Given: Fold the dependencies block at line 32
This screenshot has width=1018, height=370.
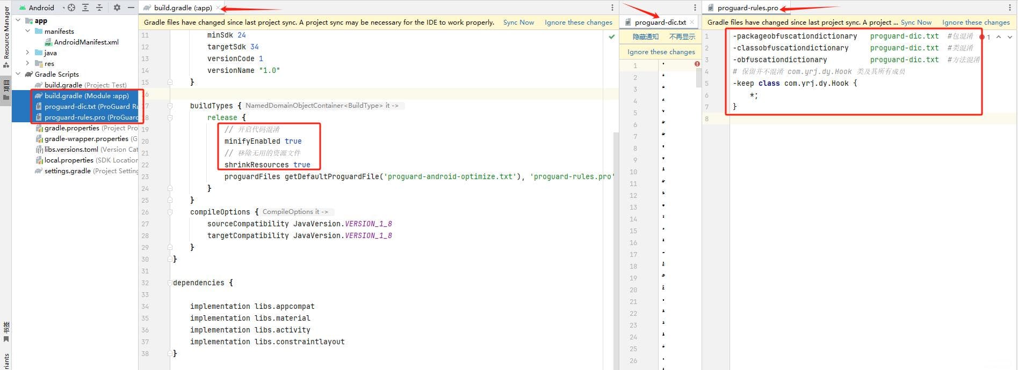Looking at the screenshot, I should [170, 283].
